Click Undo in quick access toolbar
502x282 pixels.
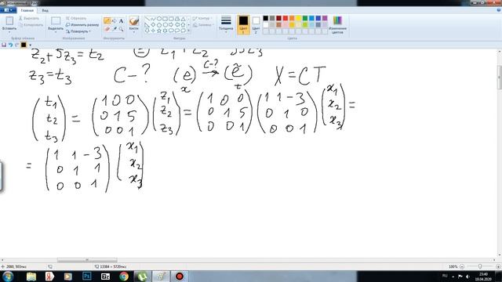(10, 45)
